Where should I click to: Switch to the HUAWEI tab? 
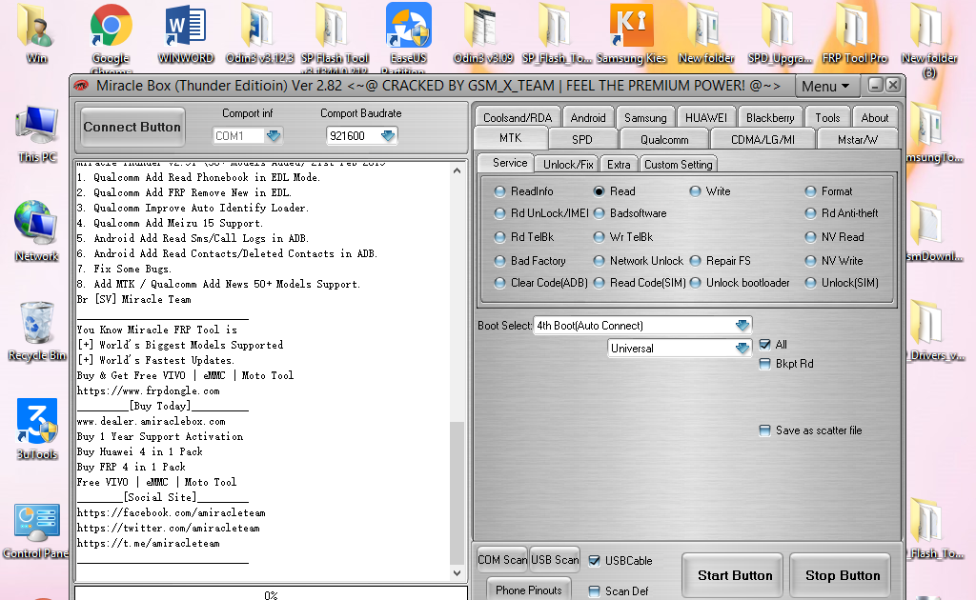(x=706, y=117)
